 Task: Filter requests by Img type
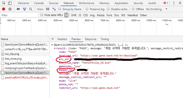[92, 15]
